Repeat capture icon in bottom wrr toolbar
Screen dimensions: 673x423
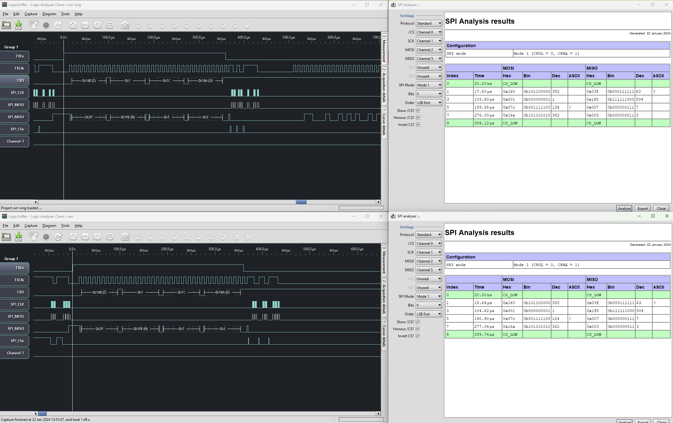tap(58, 237)
